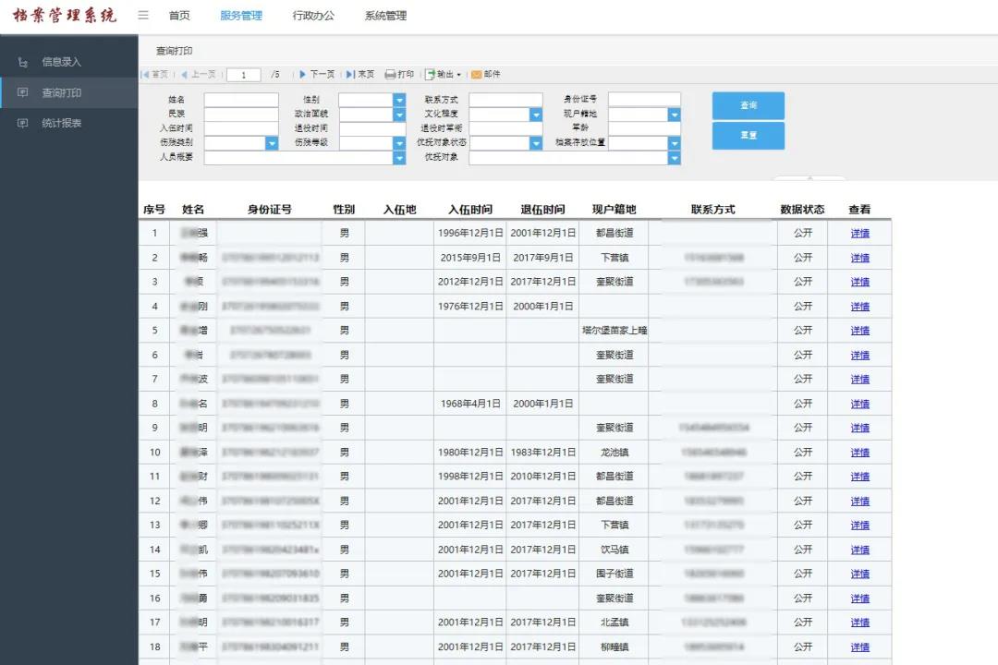Select the 信息录入 sidebar icon
Viewport: 998px width, 665px height.
tap(22, 60)
